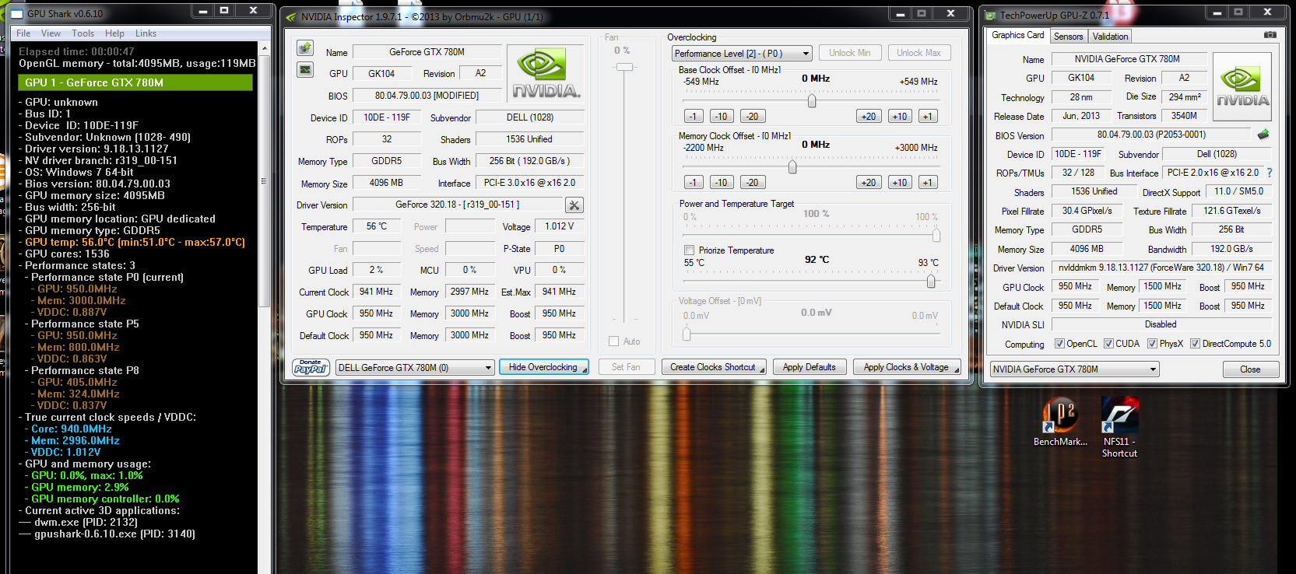
Task: Click the NVIDIA Inspector title bar icon
Action: [291, 16]
